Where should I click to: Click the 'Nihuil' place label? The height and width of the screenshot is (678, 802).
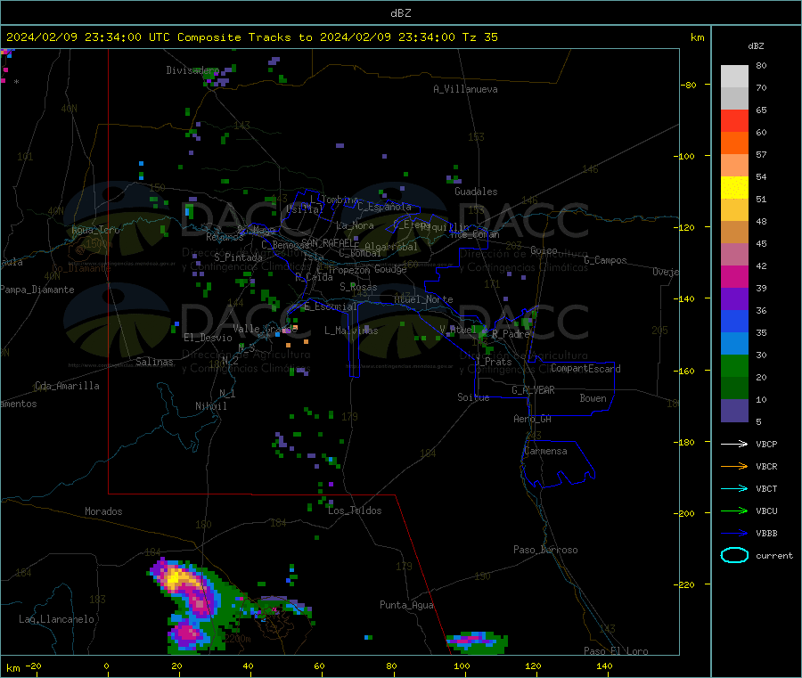coord(210,406)
